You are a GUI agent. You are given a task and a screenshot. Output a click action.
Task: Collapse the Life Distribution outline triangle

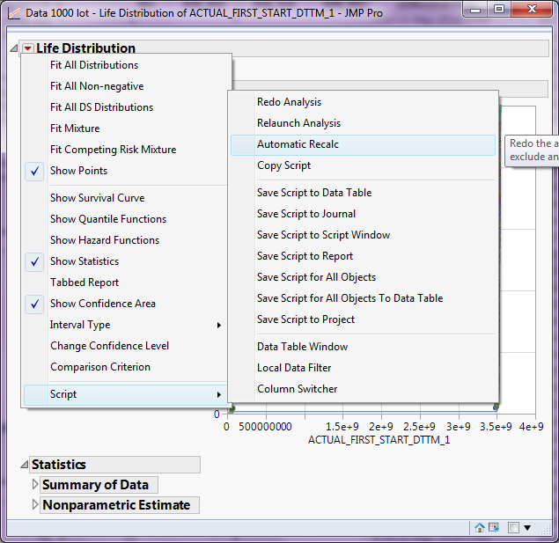point(14,48)
